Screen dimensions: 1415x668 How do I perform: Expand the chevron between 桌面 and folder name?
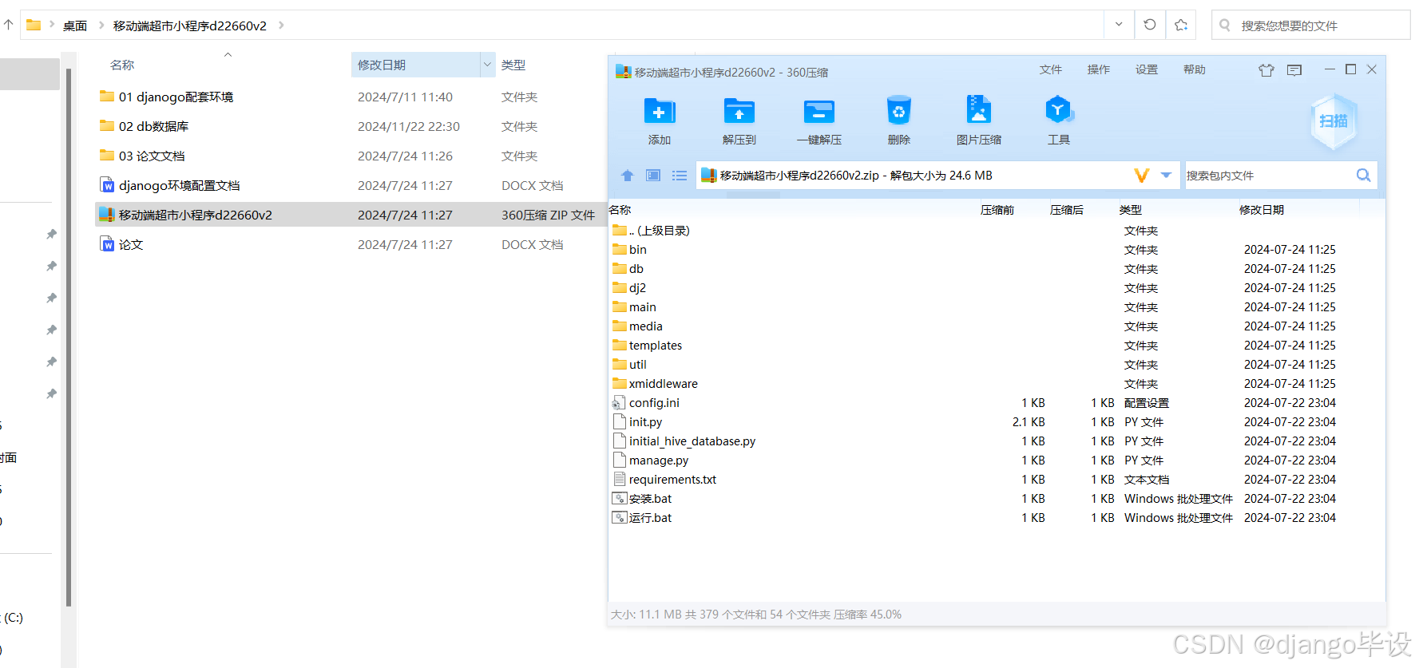pyautogui.click(x=101, y=26)
